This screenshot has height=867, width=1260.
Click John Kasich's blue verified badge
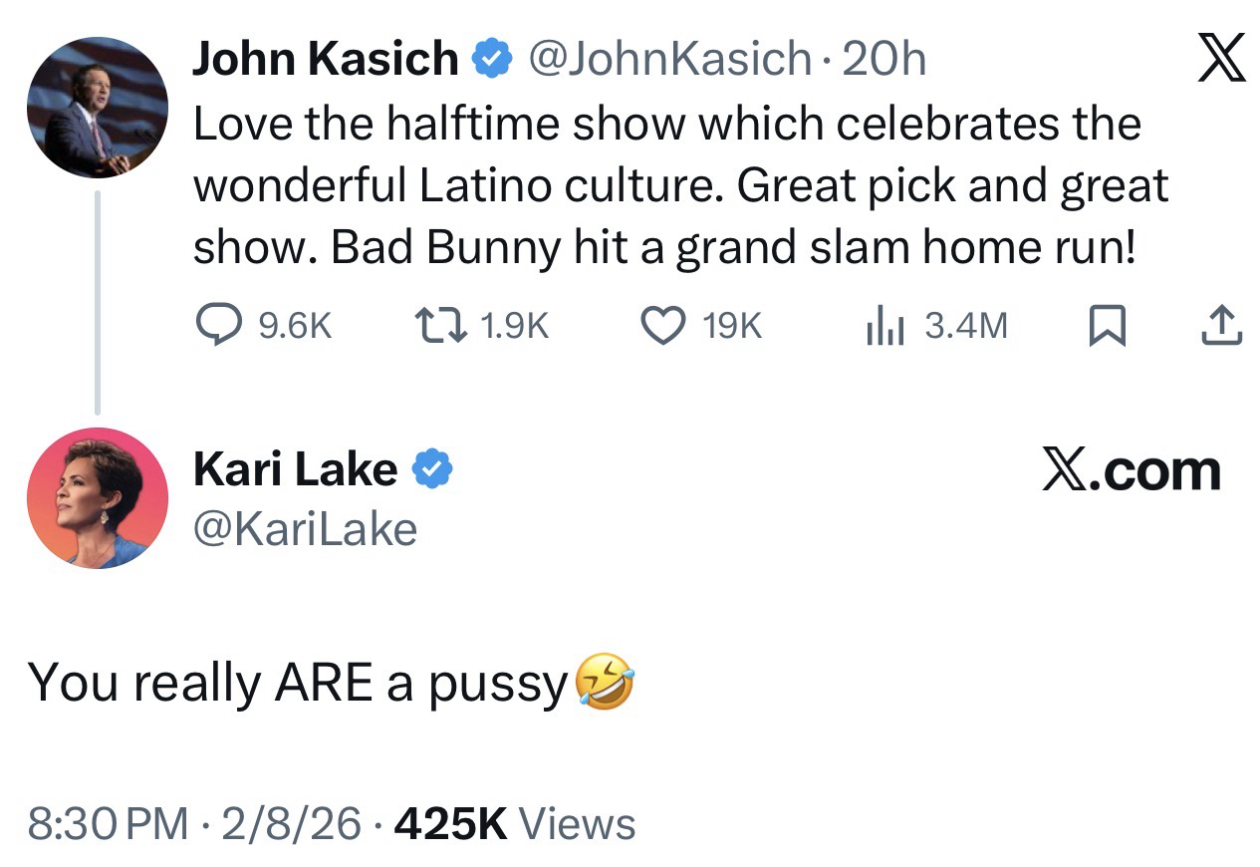coord(490,61)
